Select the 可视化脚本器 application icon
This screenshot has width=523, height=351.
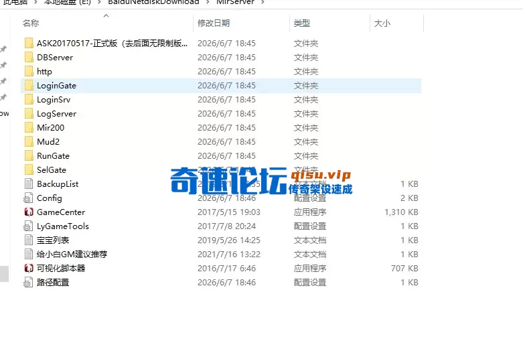tap(29, 268)
